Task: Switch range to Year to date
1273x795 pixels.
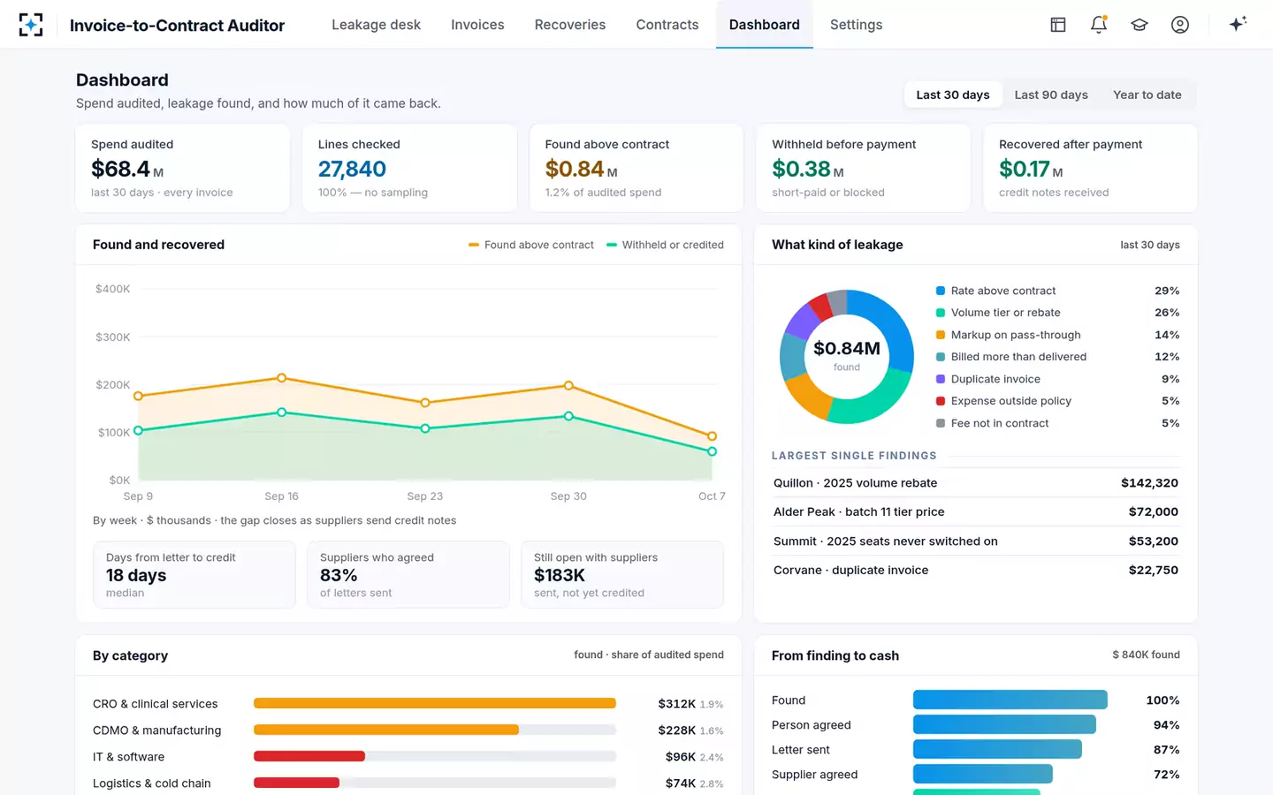Action: pos(1147,95)
